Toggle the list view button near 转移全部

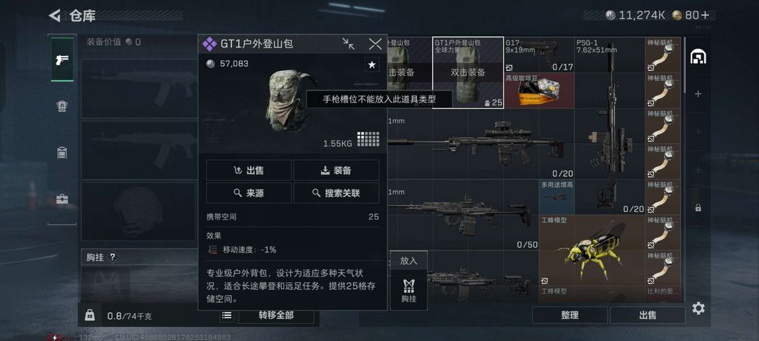(x=226, y=316)
